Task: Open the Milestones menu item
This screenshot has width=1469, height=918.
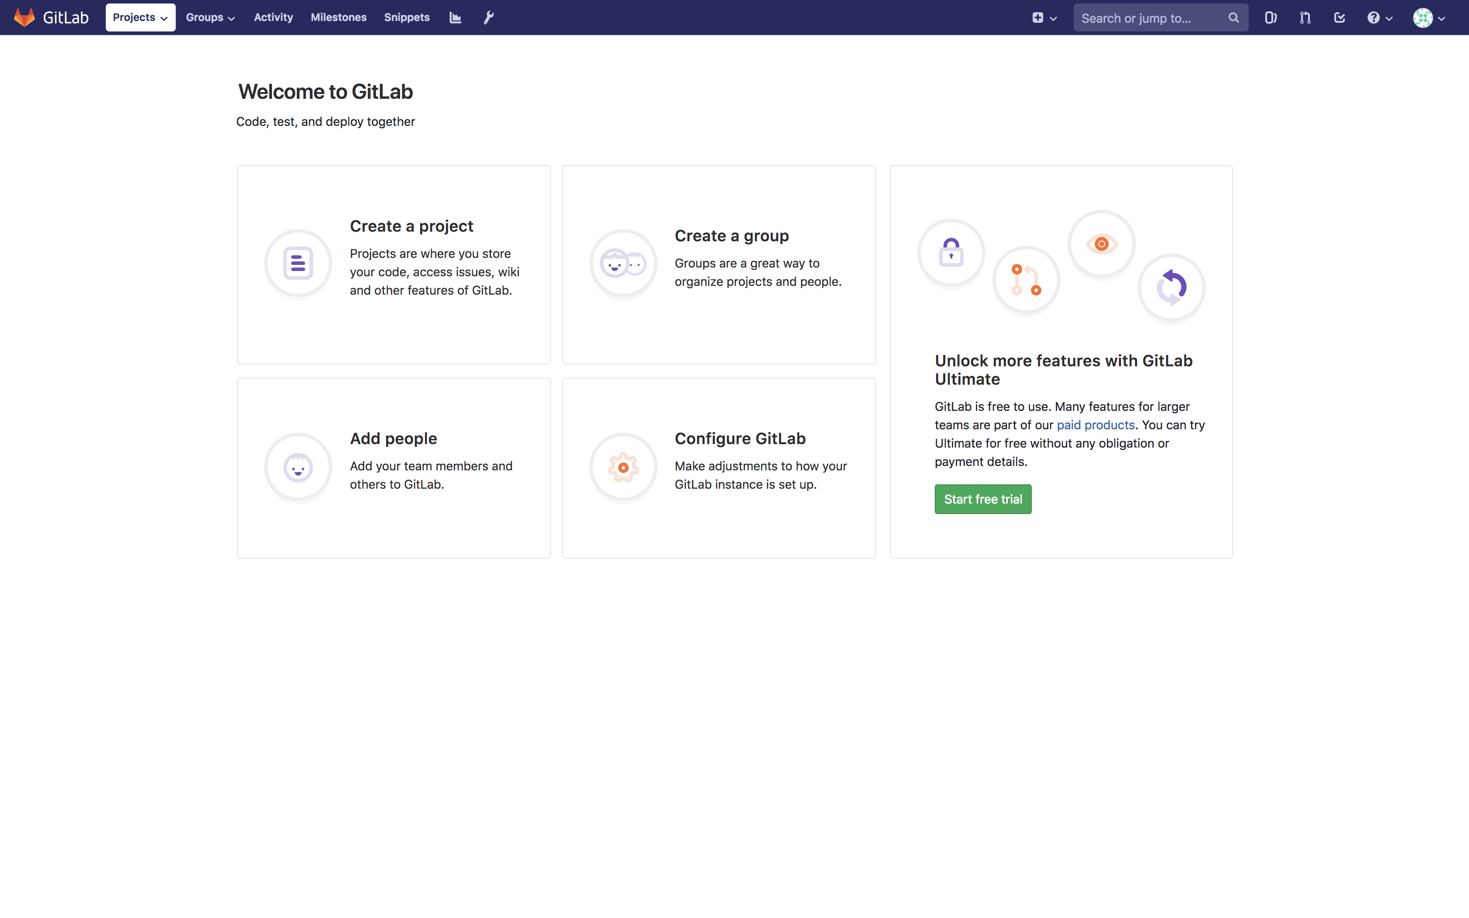Action: 338,17
